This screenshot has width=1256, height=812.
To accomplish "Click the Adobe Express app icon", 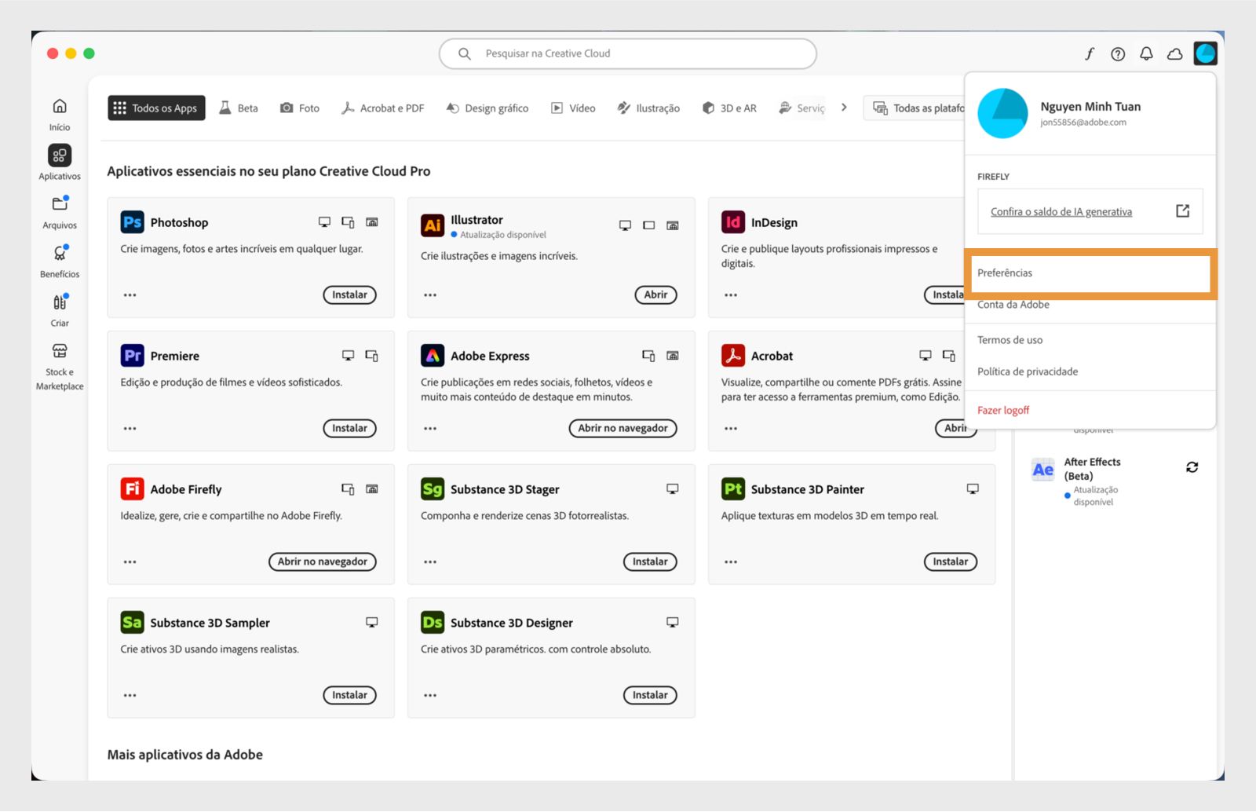I will 433,356.
